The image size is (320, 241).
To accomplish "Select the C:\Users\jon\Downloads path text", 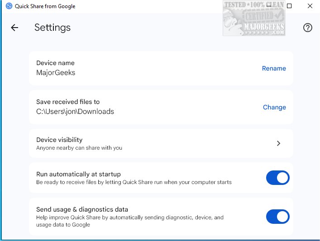I will pos(75,111).
